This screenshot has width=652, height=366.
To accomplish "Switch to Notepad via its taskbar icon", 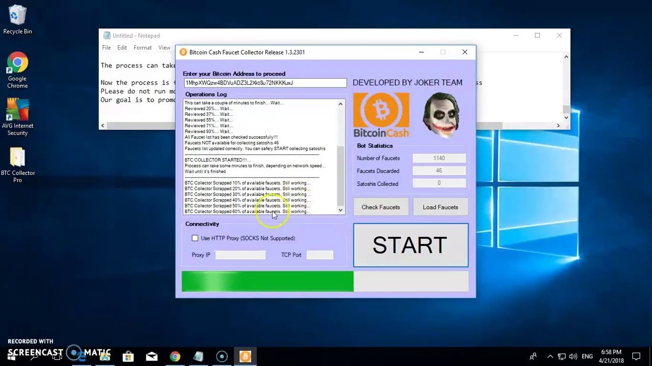I will click(198, 356).
